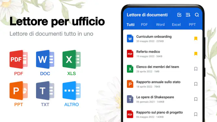The width and height of the screenshot is (217, 122).
Task: Click the date 06 gennaio 2021 · 144KB
Action: pyautogui.click(x=150, y=102)
